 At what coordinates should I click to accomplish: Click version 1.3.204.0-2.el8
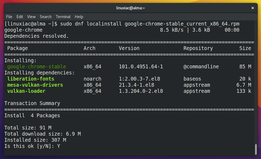coord(141,91)
